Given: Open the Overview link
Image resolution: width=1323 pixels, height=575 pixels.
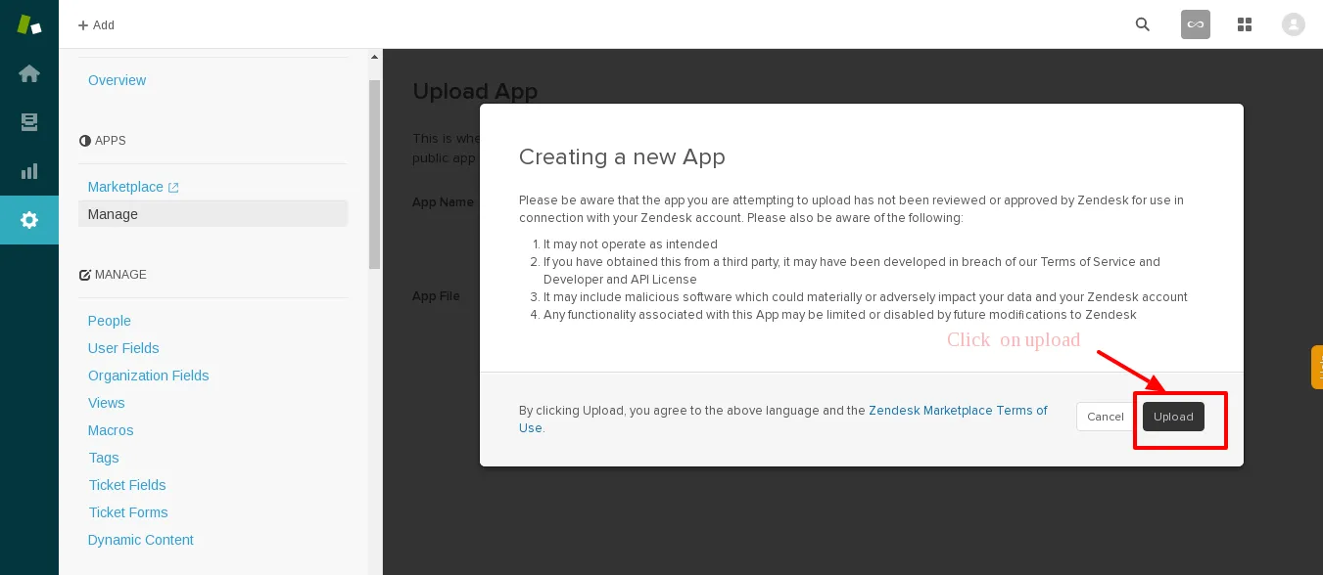Looking at the screenshot, I should click(x=117, y=80).
